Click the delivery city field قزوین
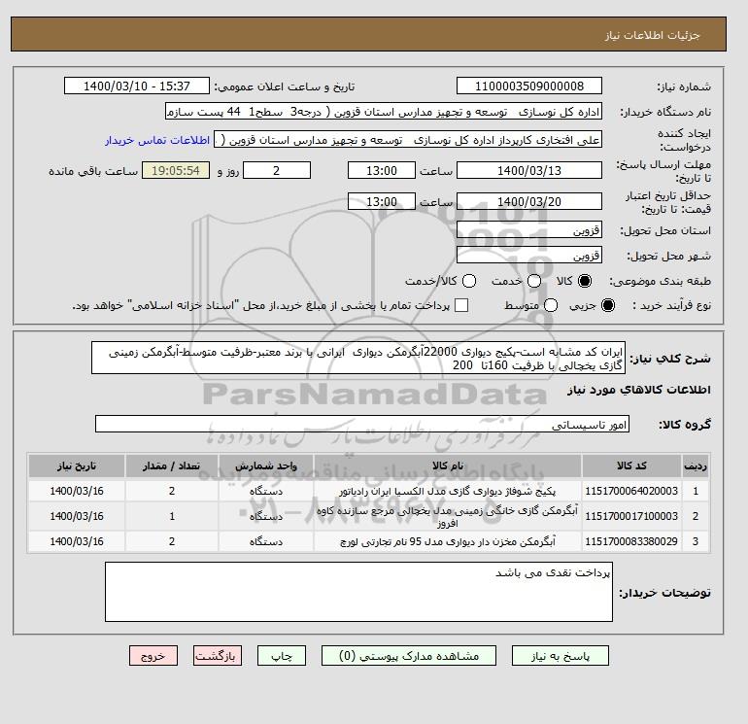 [529, 255]
